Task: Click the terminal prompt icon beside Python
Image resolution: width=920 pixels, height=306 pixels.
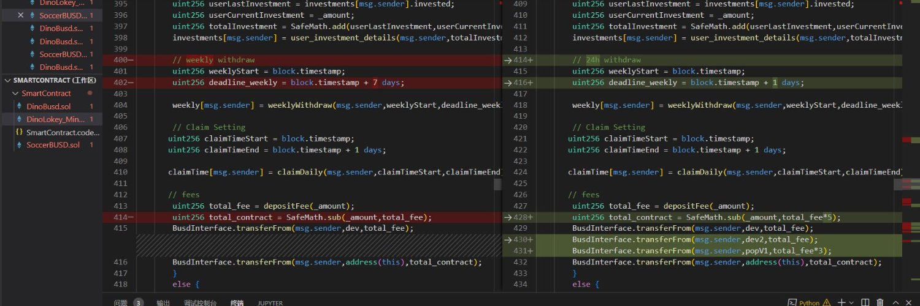Action: pos(792,302)
